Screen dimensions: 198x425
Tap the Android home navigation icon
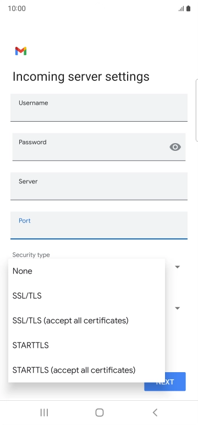100,412
